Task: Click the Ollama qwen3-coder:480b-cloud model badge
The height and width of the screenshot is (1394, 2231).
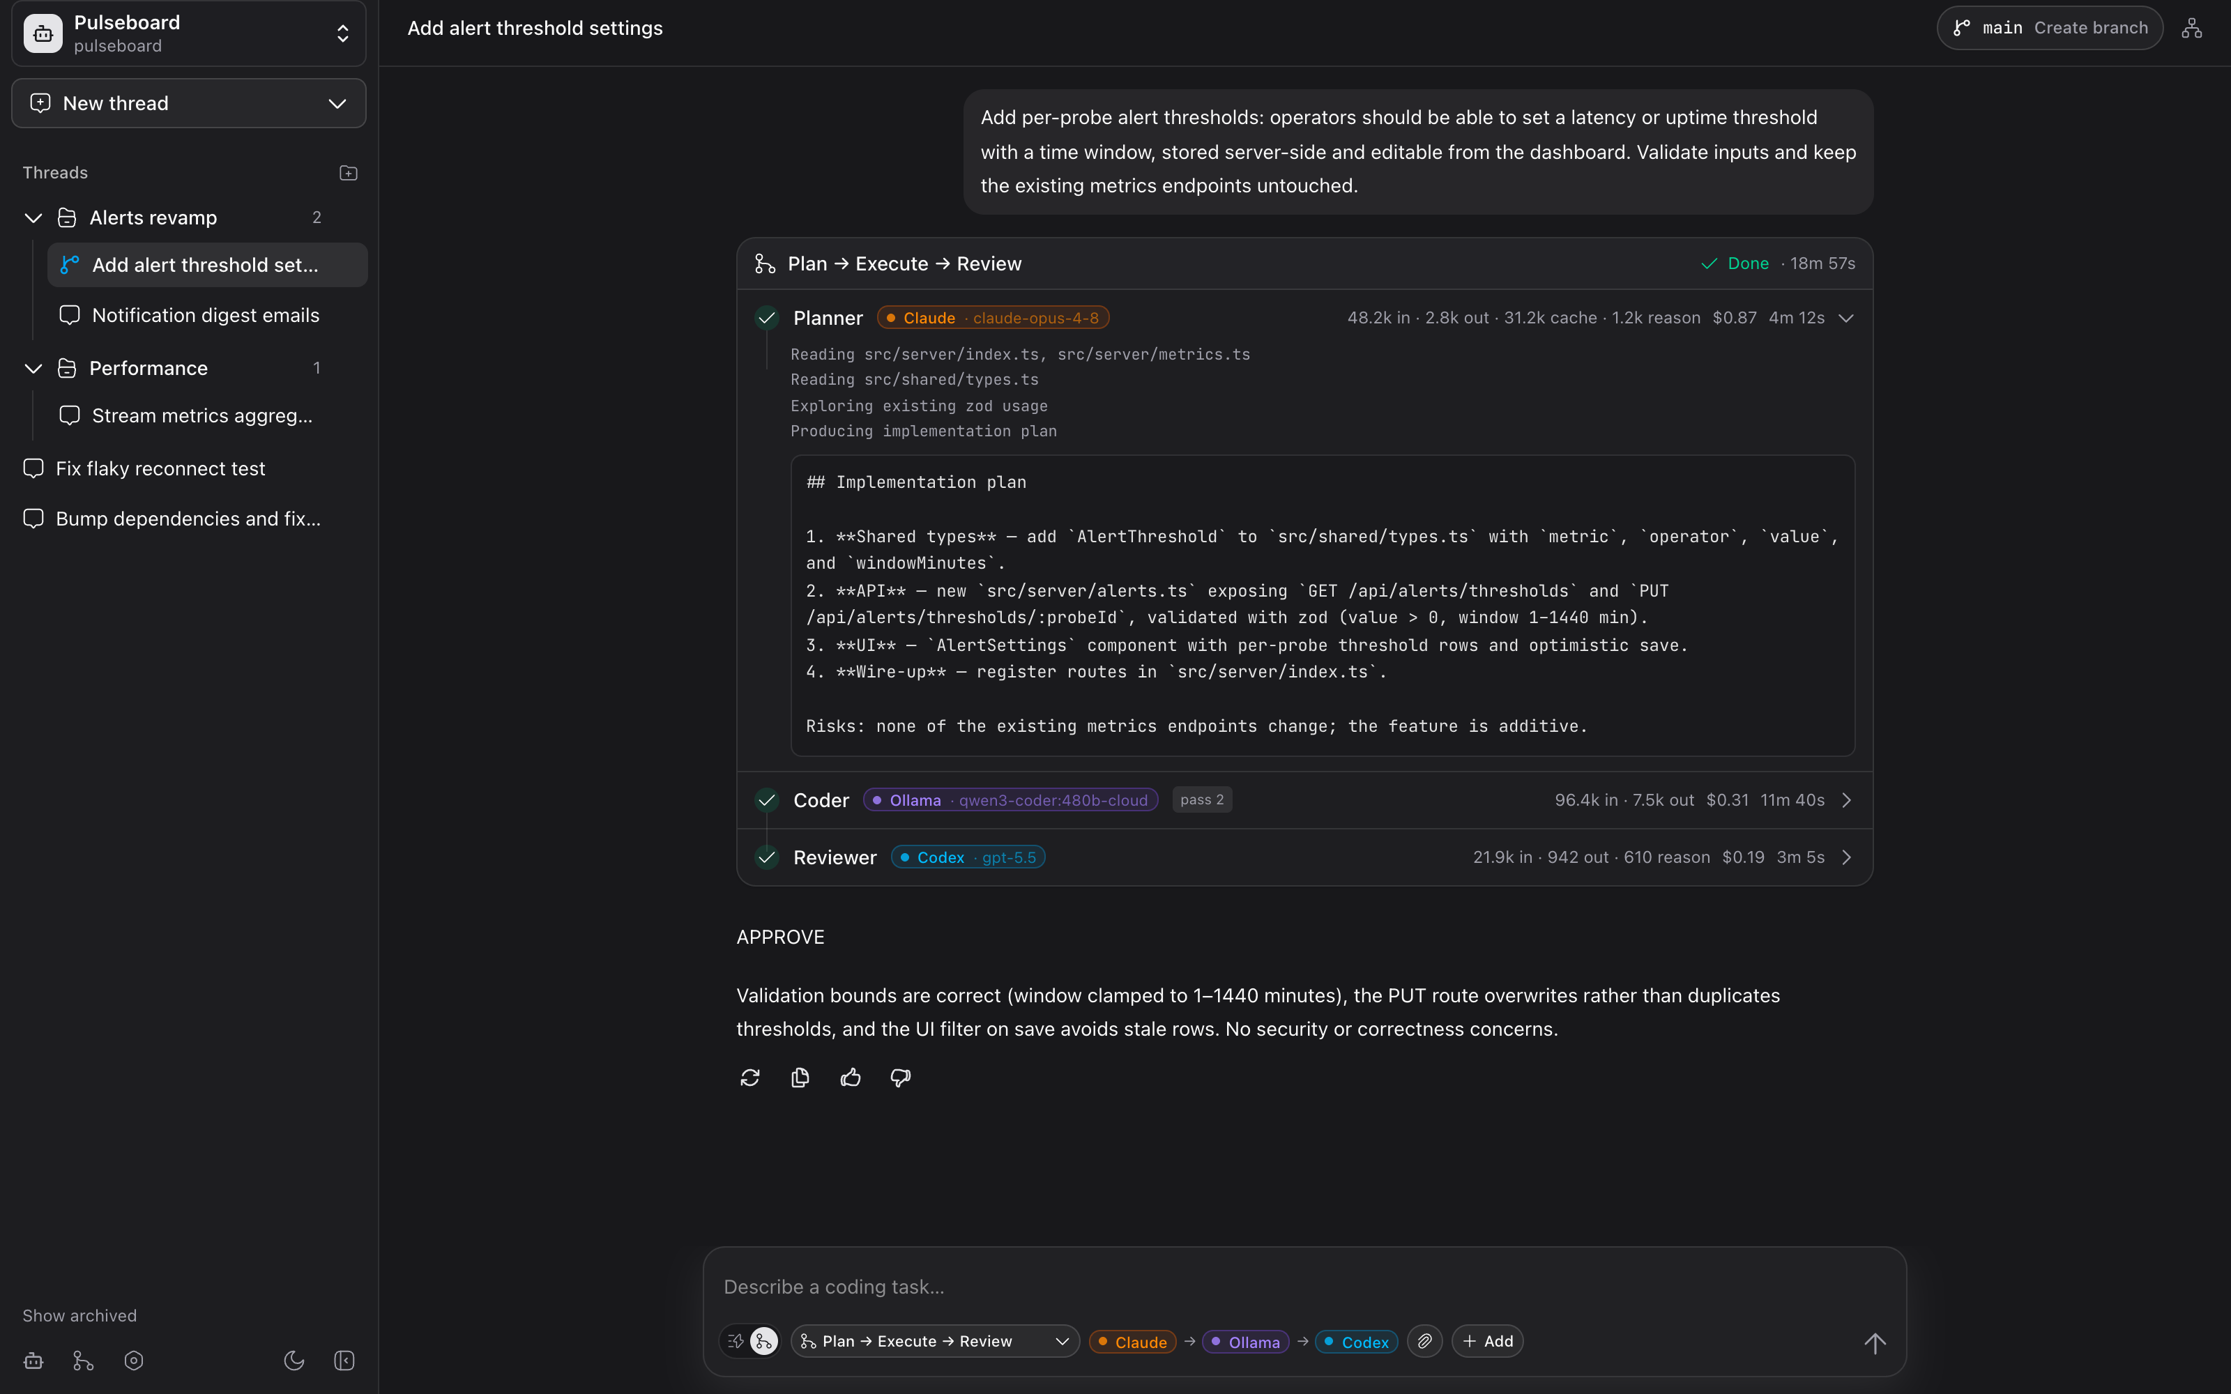Action: [x=1010, y=800]
